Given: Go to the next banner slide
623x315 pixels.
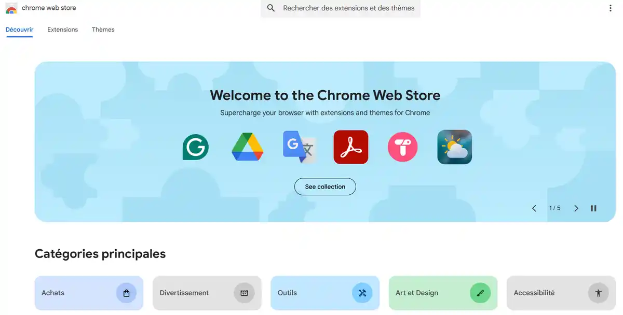Looking at the screenshot, I should coord(576,208).
